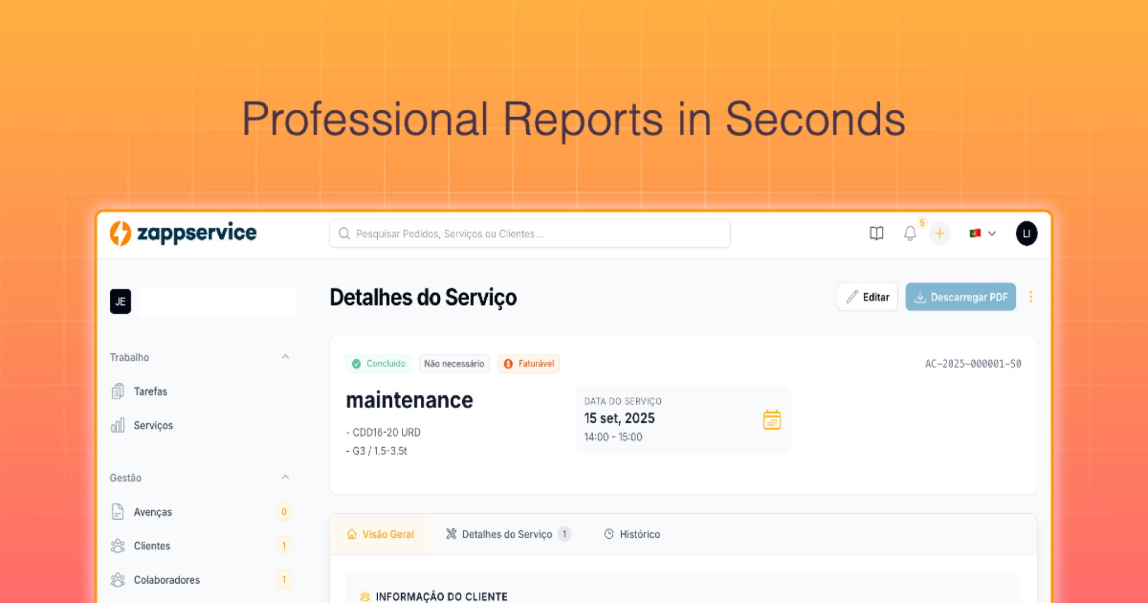Image resolution: width=1148 pixels, height=603 pixels.
Task: Open the documentation book icon
Action: (x=876, y=233)
